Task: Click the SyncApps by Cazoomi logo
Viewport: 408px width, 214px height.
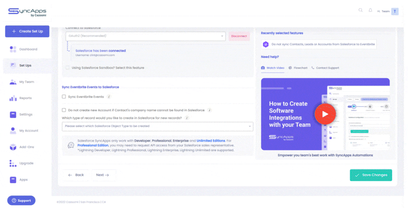Action: [27, 12]
